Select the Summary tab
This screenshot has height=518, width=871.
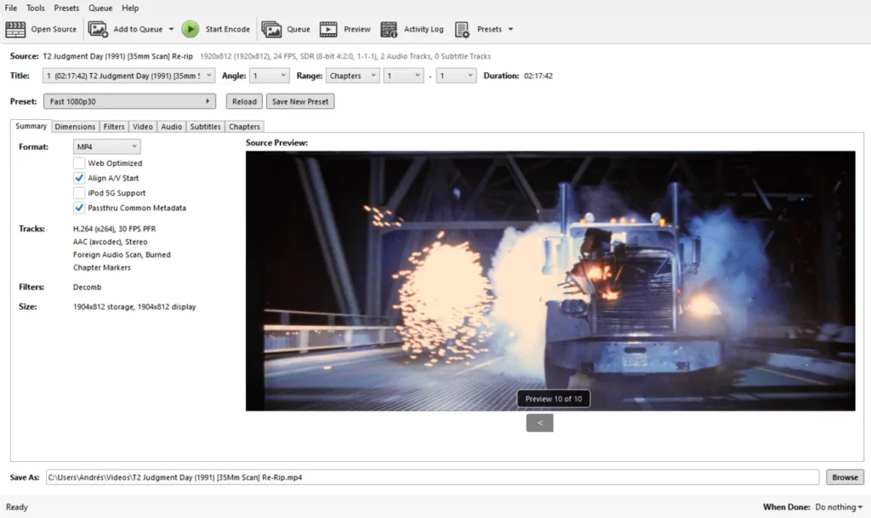(x=31, y=126)
